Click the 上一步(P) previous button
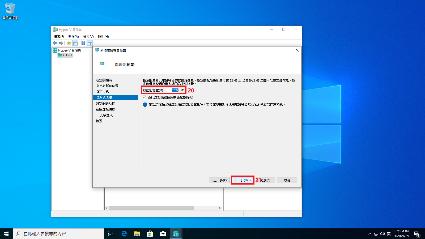 coord(219,180)
